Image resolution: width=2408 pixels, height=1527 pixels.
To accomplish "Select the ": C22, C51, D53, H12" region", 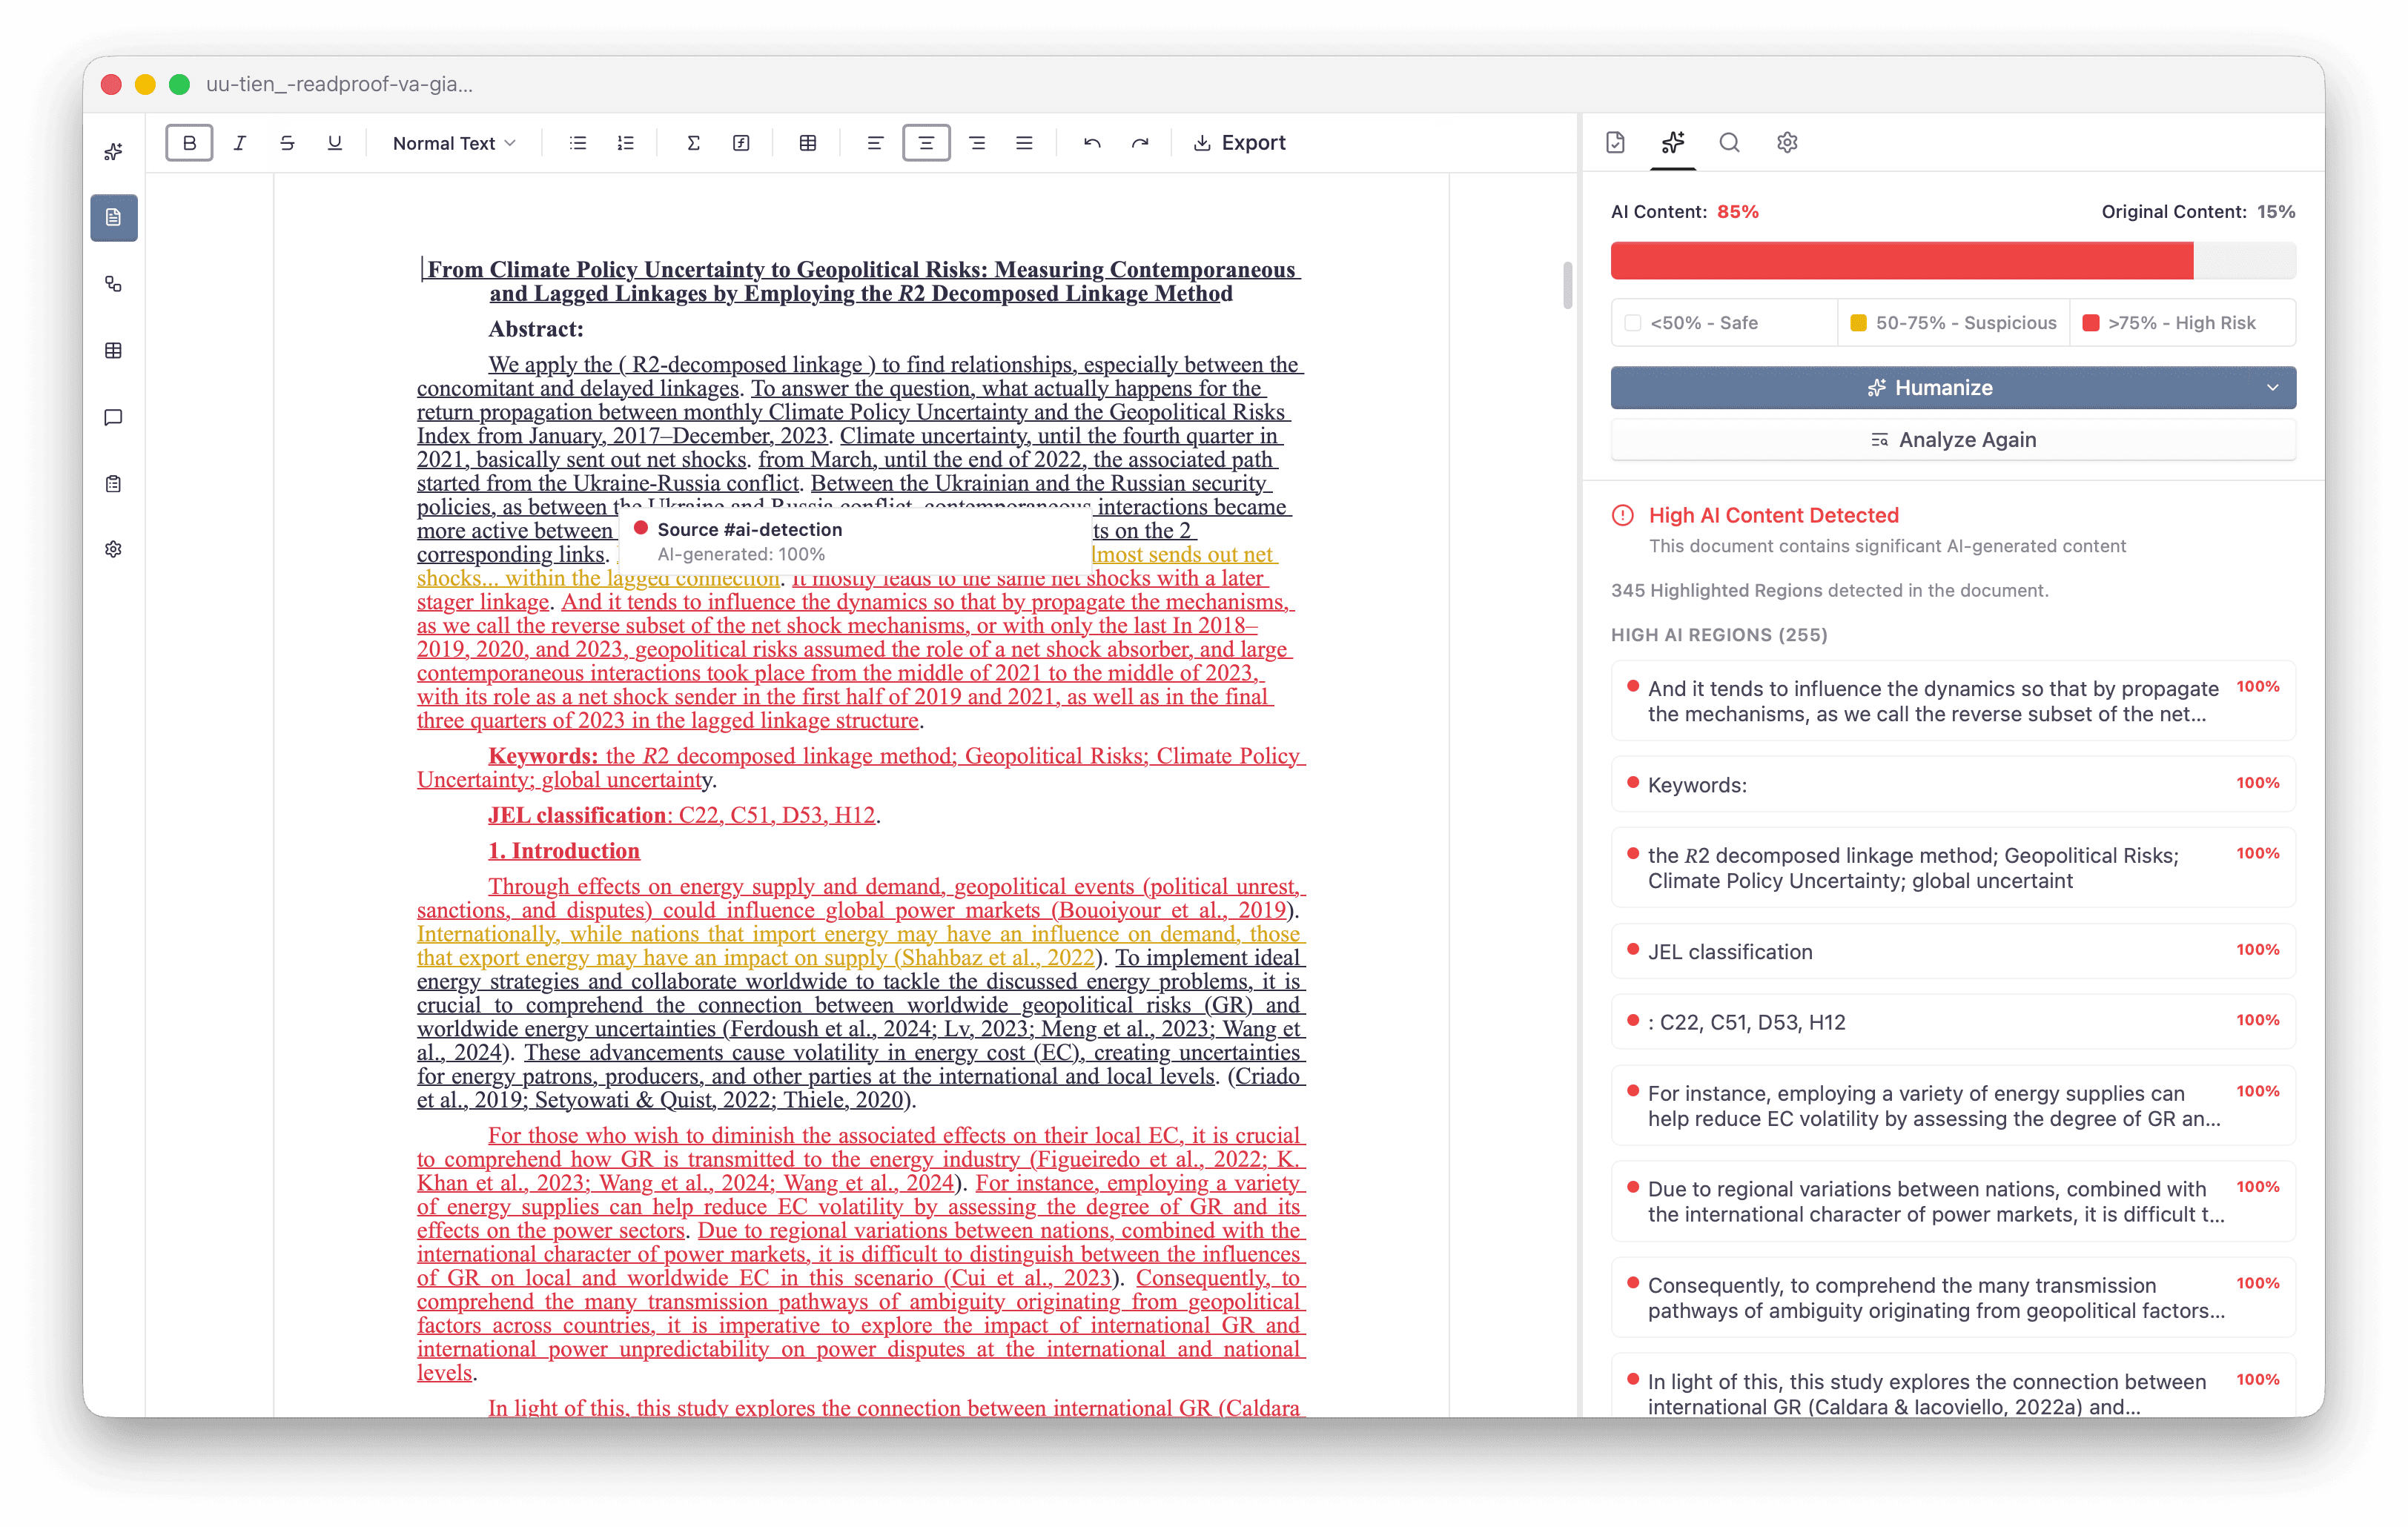I will point(1952,1022).
